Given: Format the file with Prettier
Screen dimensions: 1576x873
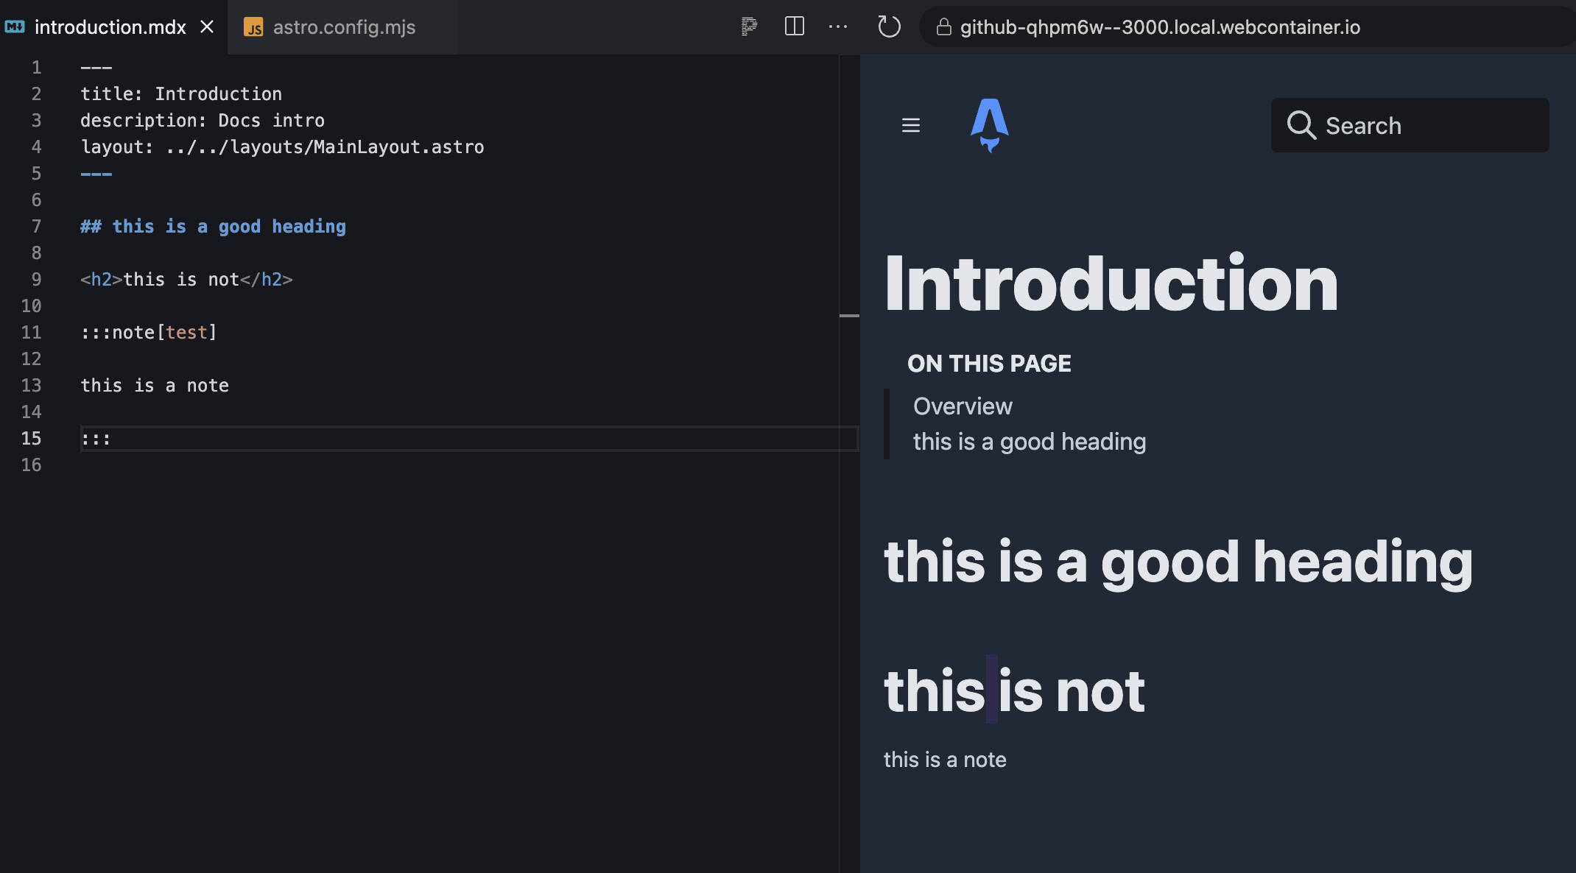Looking at the screenshot, I should pyautogui.click(x=749, y=26).
